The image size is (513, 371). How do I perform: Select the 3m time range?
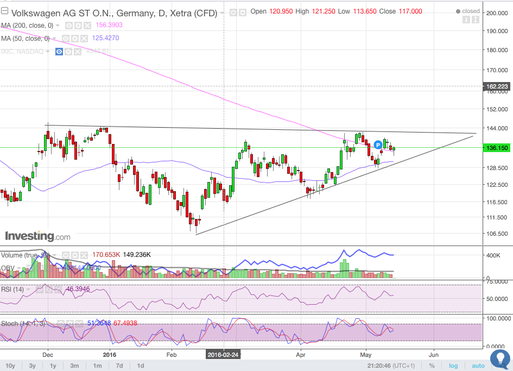(x=74, y=366)
